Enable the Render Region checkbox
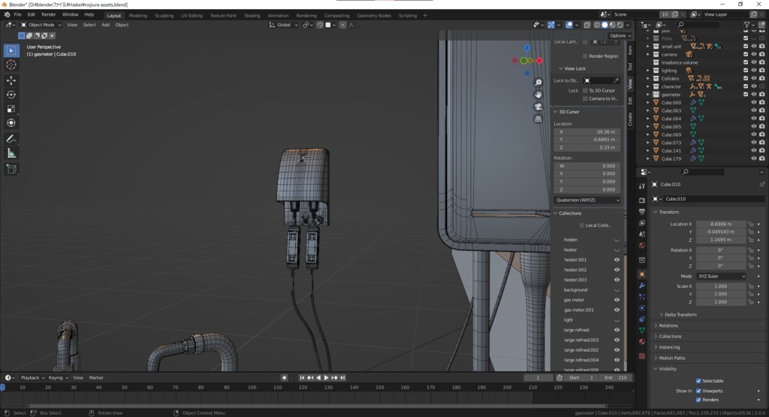Viewport: 769px width, 417px height. pos(585,56)
